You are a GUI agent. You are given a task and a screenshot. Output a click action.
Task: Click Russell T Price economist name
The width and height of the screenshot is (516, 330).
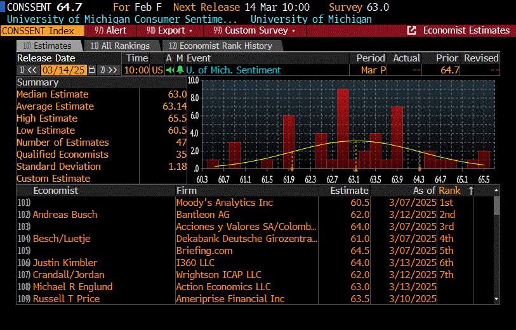coord(66,299)
